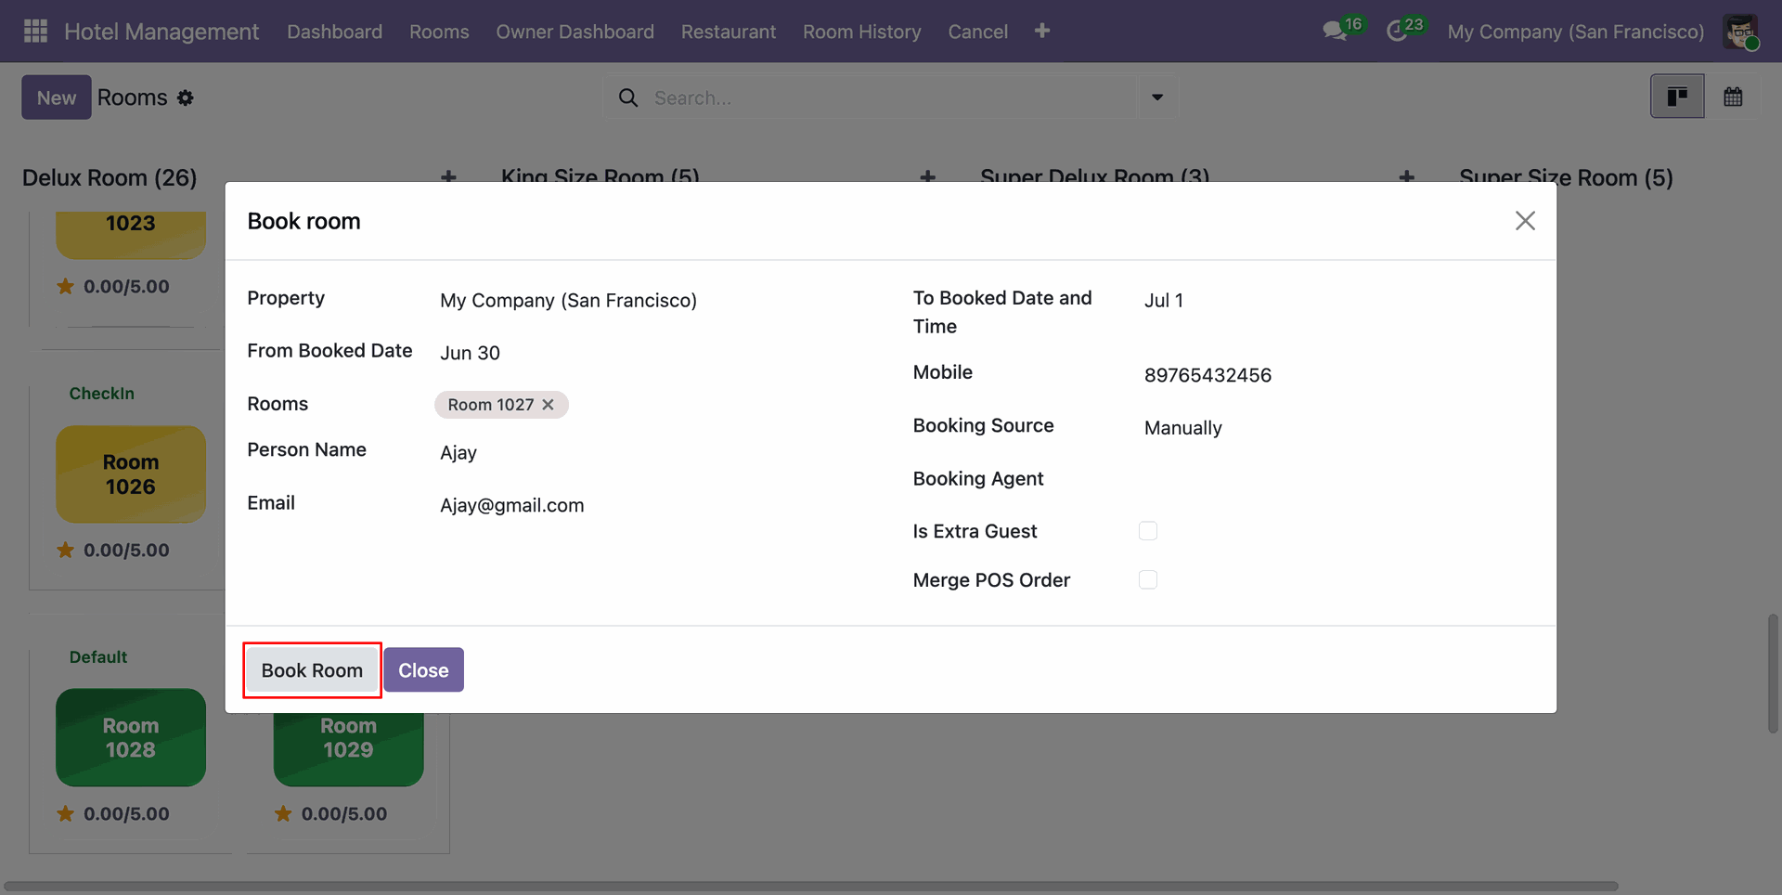The width and height of the screenshot is (1782, 895).
Task: Open the Room 1028 card
Action: [x=131, y=737]
